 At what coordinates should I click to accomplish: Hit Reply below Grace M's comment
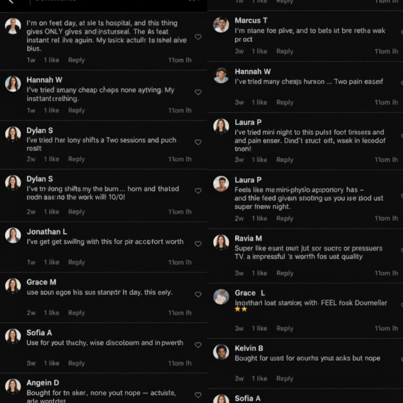[76, 313]
